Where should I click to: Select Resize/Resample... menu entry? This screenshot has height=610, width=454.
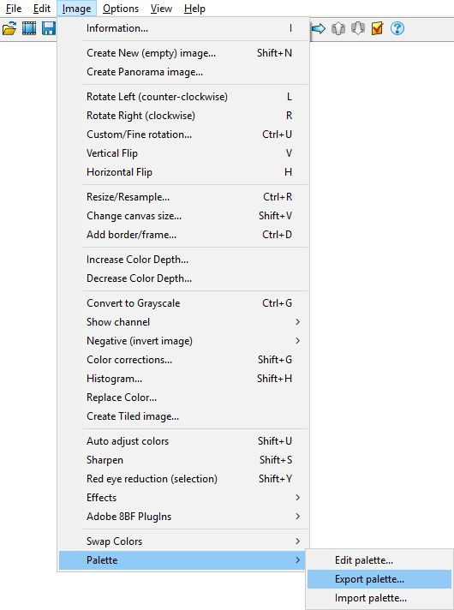click(x=183, y=197)
